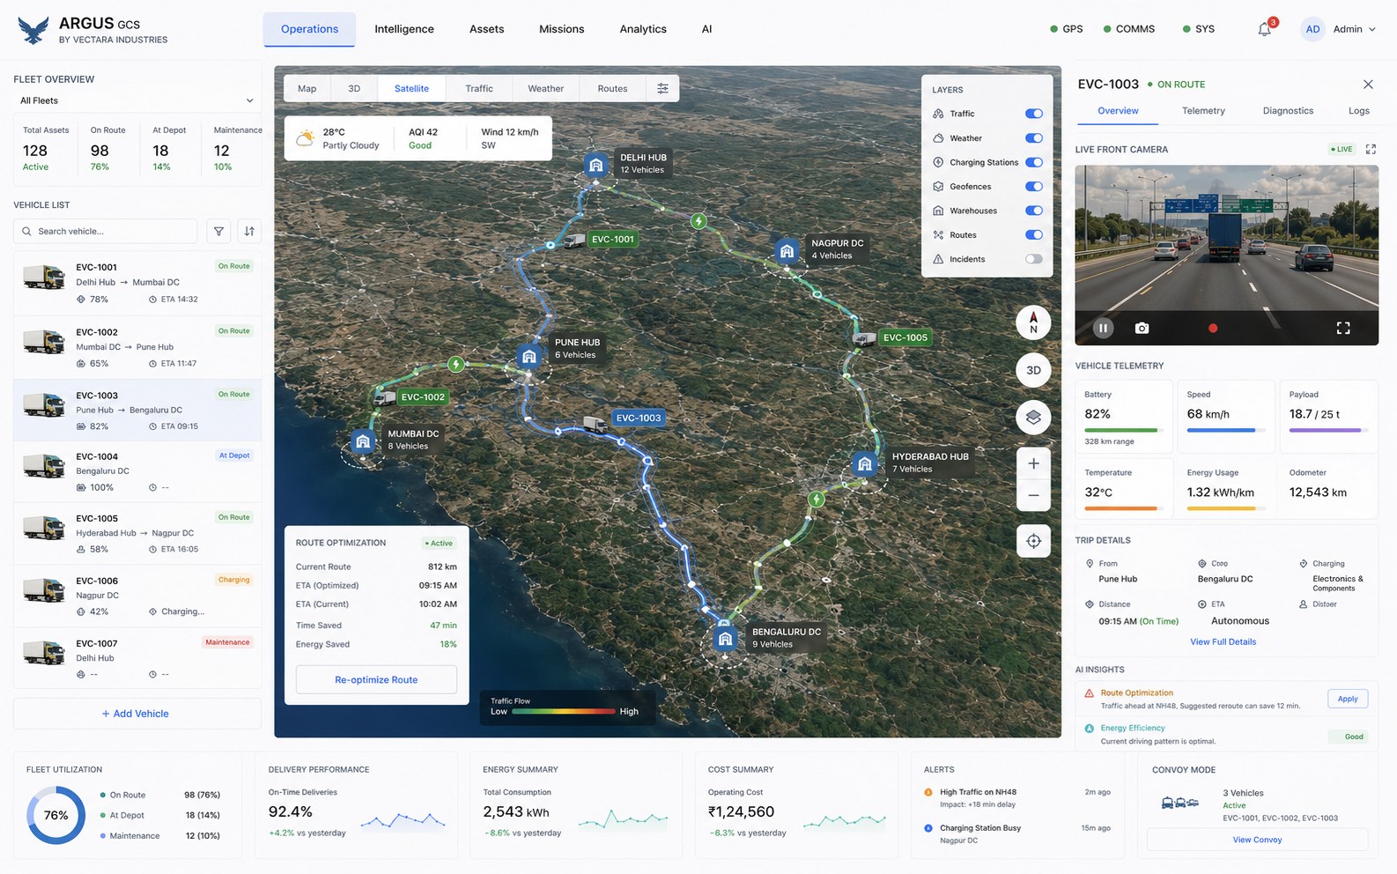Enter fullscreen in camera controls bar

tap(1343, 328)
